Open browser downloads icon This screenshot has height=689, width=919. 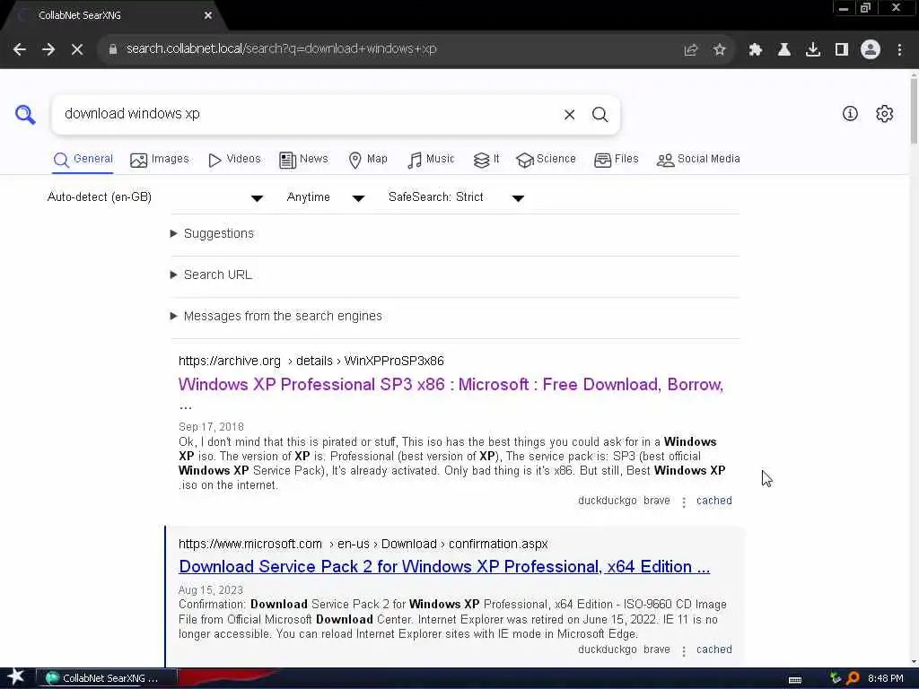[813, 50]
